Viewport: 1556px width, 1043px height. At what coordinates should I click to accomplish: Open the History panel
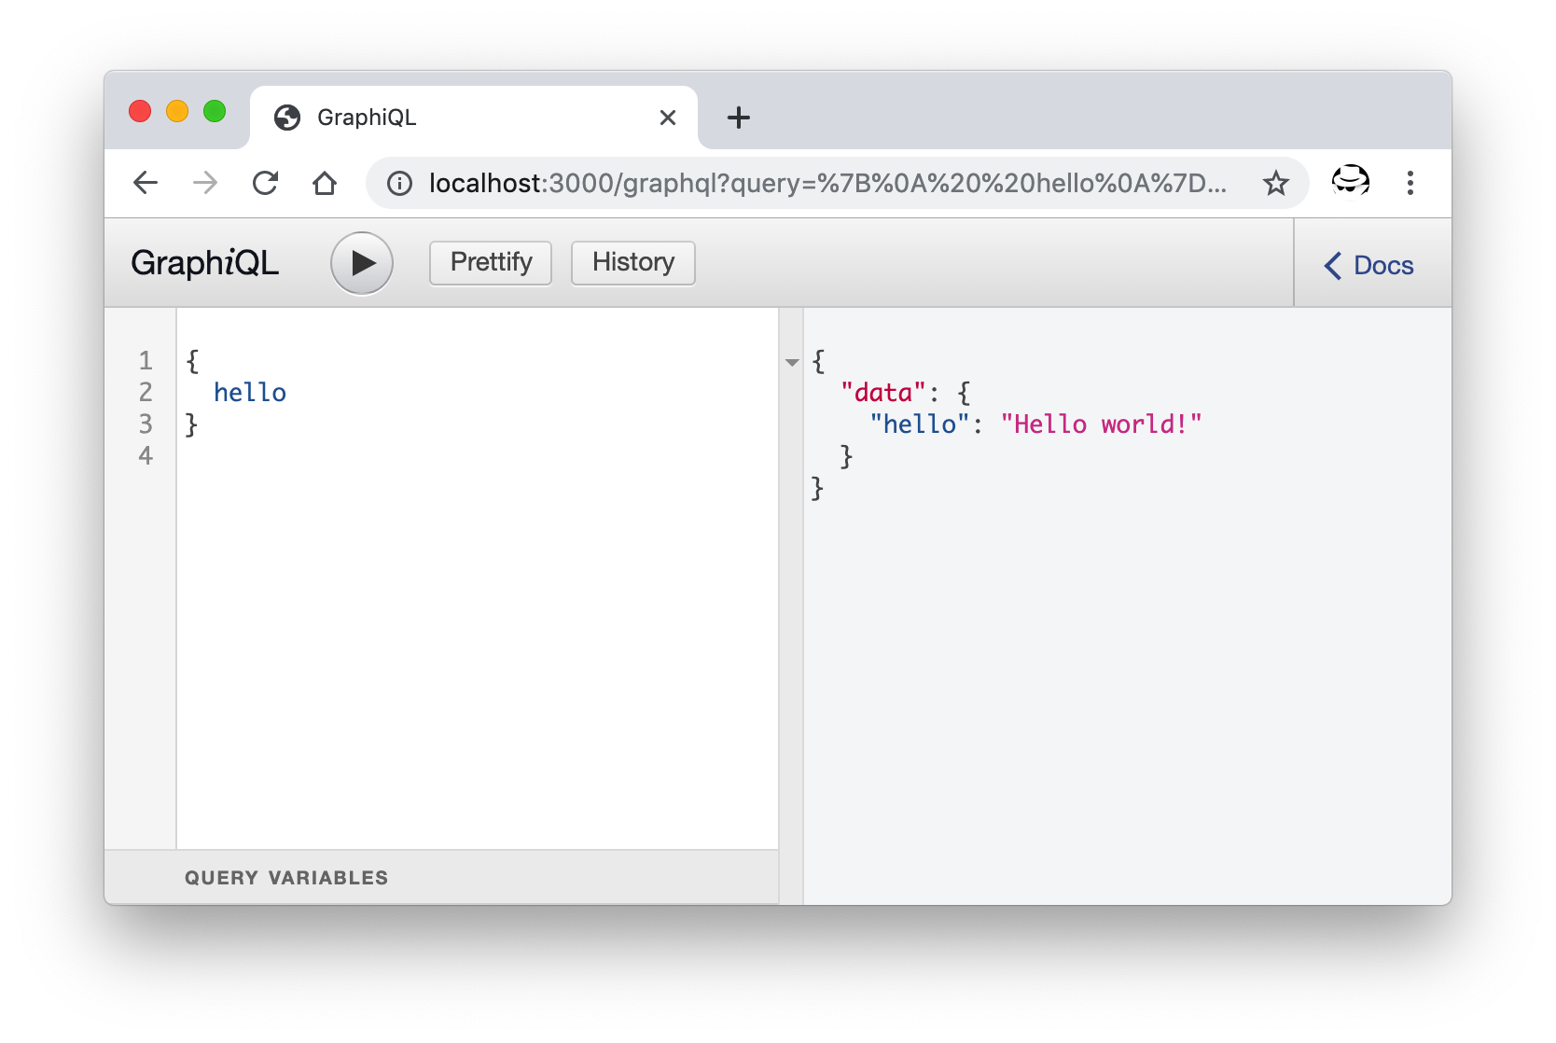click(633, 262)
